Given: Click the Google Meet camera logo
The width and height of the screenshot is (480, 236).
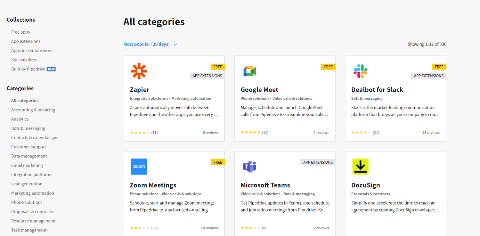Looking at the screenshot, I should pos(250,71).
